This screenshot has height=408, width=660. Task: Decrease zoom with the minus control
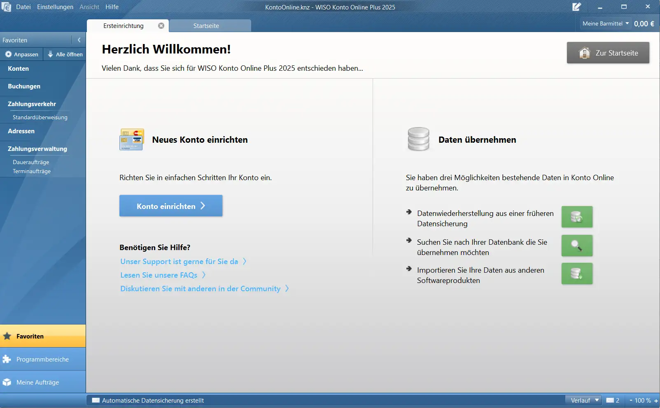631,400
